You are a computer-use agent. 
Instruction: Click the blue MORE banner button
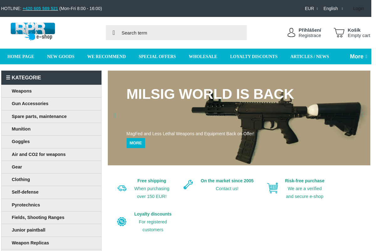click(x=136, y=143)
